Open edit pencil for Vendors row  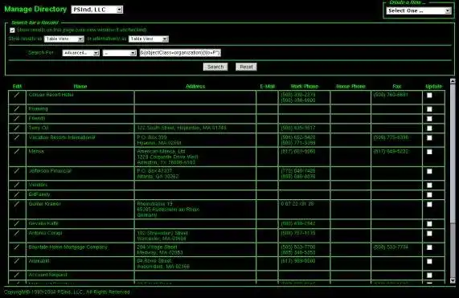pos(17,185)
